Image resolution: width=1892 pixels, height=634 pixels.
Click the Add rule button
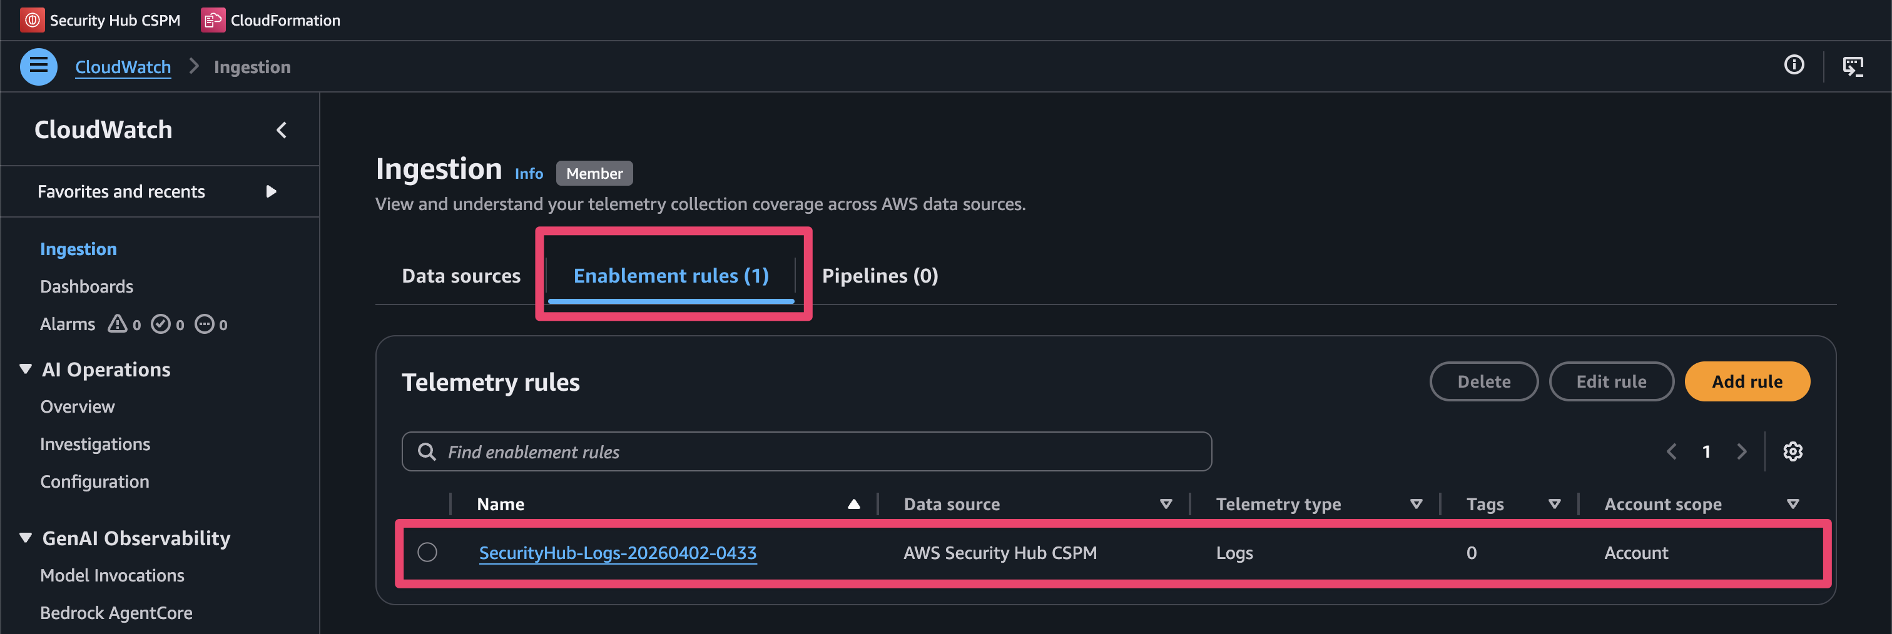click(x=1746, y=381)
